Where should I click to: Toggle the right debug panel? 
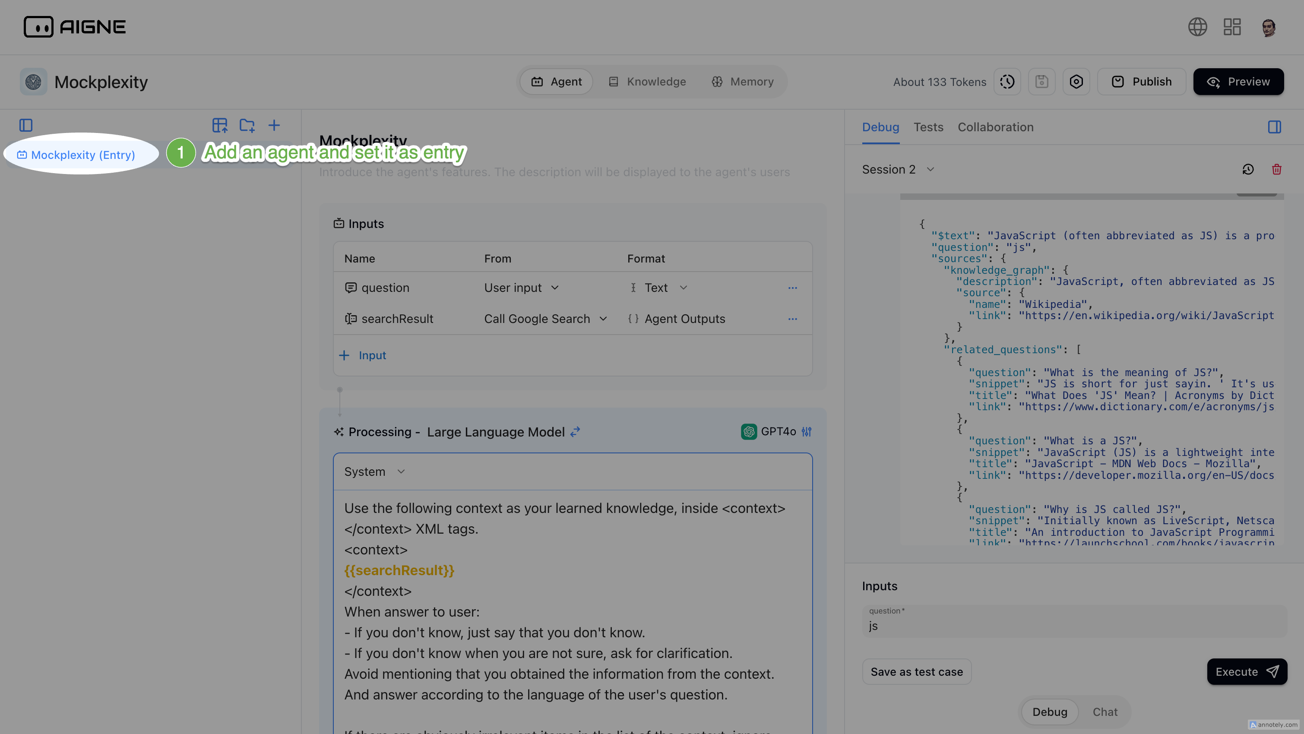1274,127
